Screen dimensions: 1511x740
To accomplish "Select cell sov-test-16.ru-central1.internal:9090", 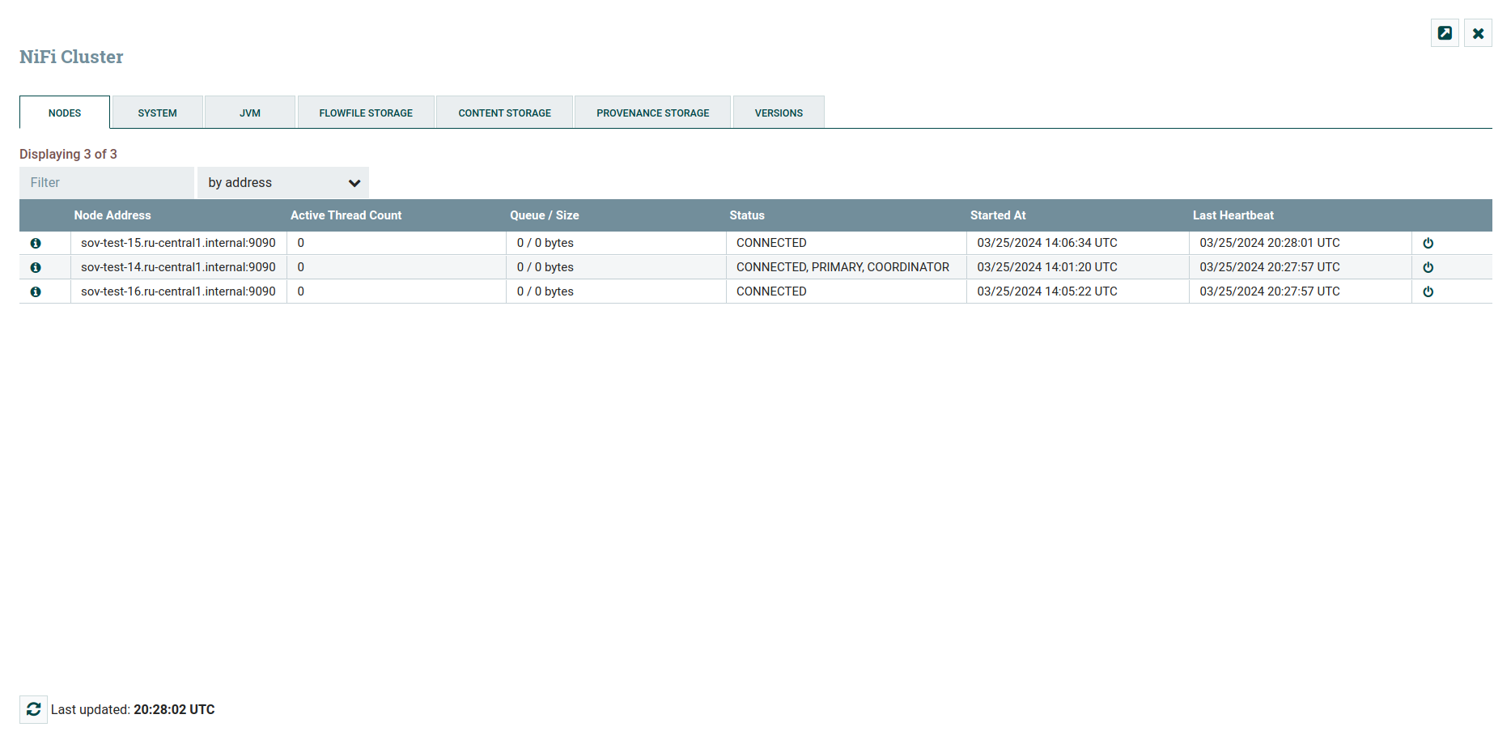I will (178, 291).
